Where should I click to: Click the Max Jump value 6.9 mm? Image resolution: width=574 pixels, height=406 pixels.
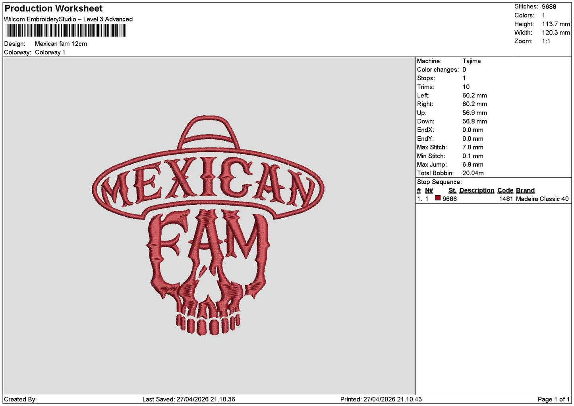point(473,164)
